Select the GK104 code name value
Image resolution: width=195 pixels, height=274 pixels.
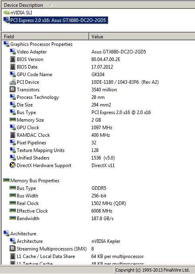pyautogui.click(x=98, y=75)
